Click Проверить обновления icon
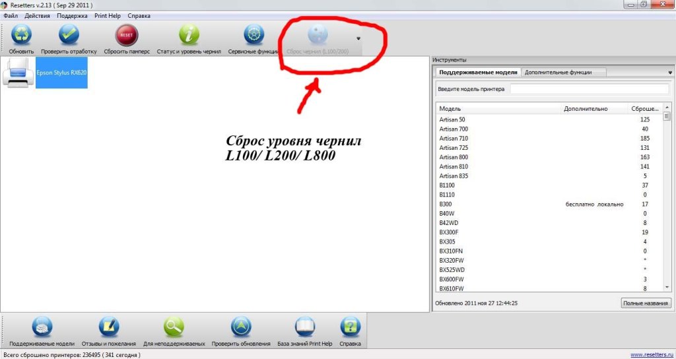 [241, 327]
